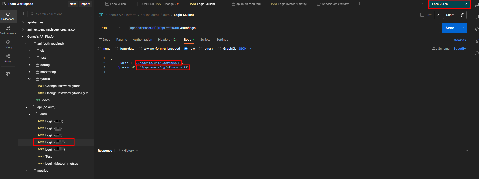Expand the api-hermes collection

pyautogui.click(x=23, y=22)
